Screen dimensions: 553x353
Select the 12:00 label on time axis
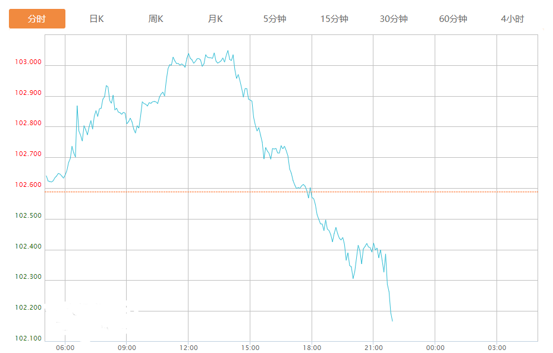click(x=188, y=348)
